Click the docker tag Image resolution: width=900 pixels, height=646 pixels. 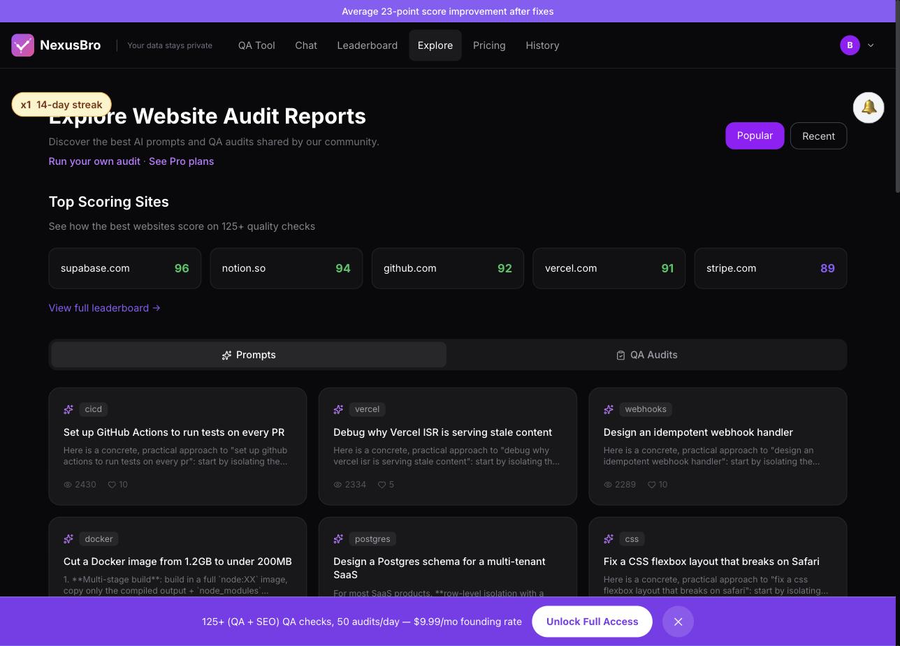tap(99, 539)
